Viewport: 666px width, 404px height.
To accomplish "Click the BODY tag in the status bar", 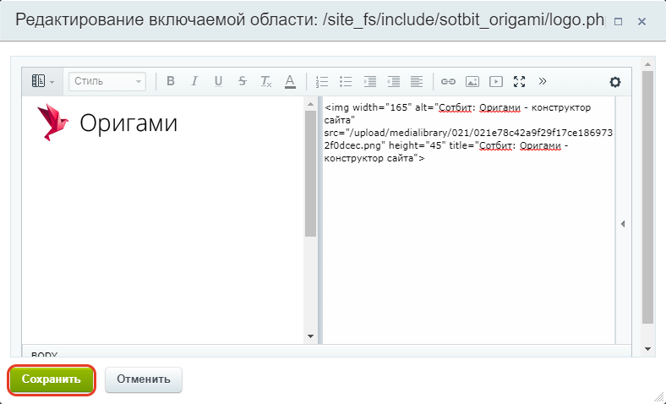I will coord(44,354).
